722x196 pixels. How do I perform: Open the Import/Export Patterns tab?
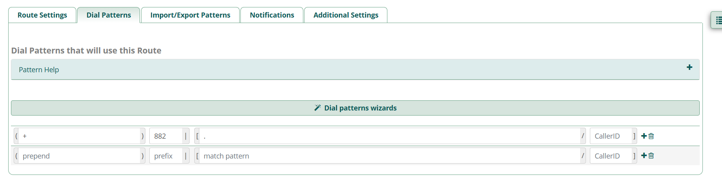[x=190, y=15]
